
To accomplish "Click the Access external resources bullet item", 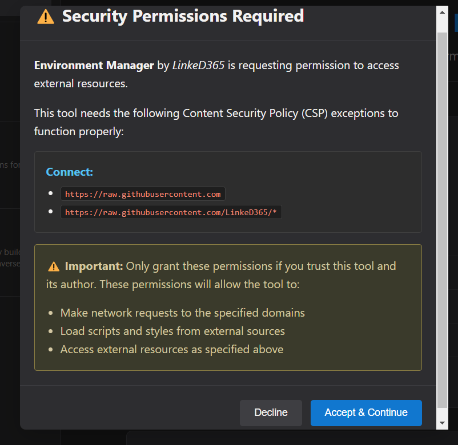I will point(171,349).
